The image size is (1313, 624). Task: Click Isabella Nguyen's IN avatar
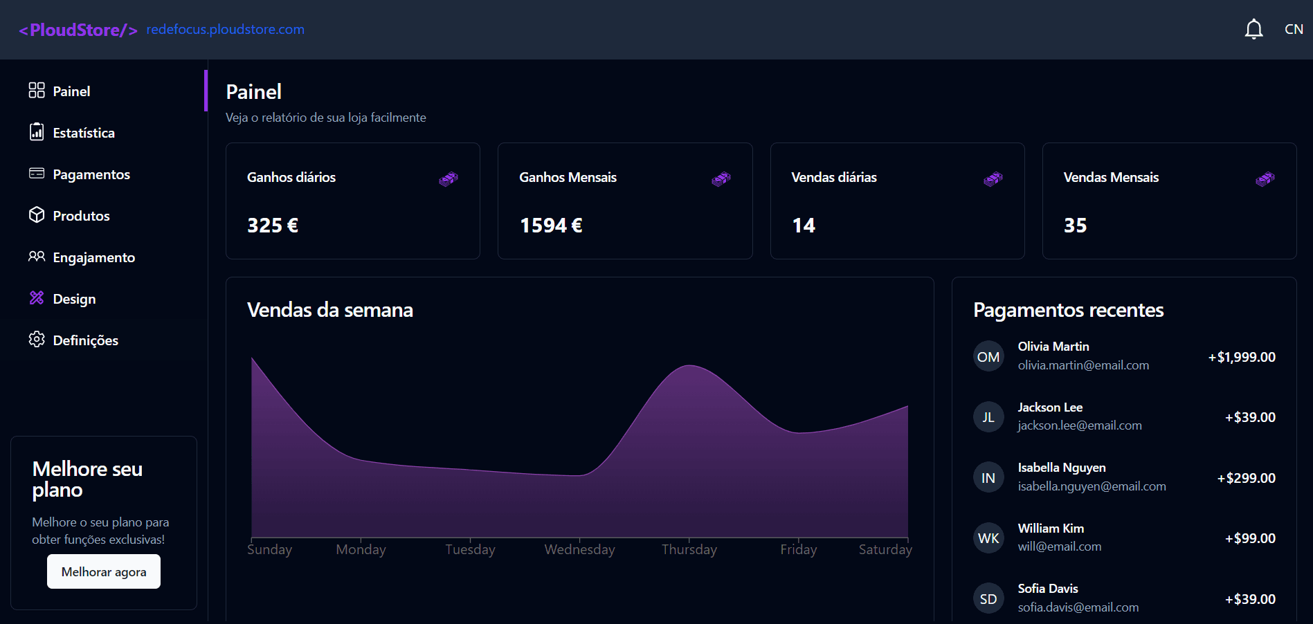click(988, 477)
